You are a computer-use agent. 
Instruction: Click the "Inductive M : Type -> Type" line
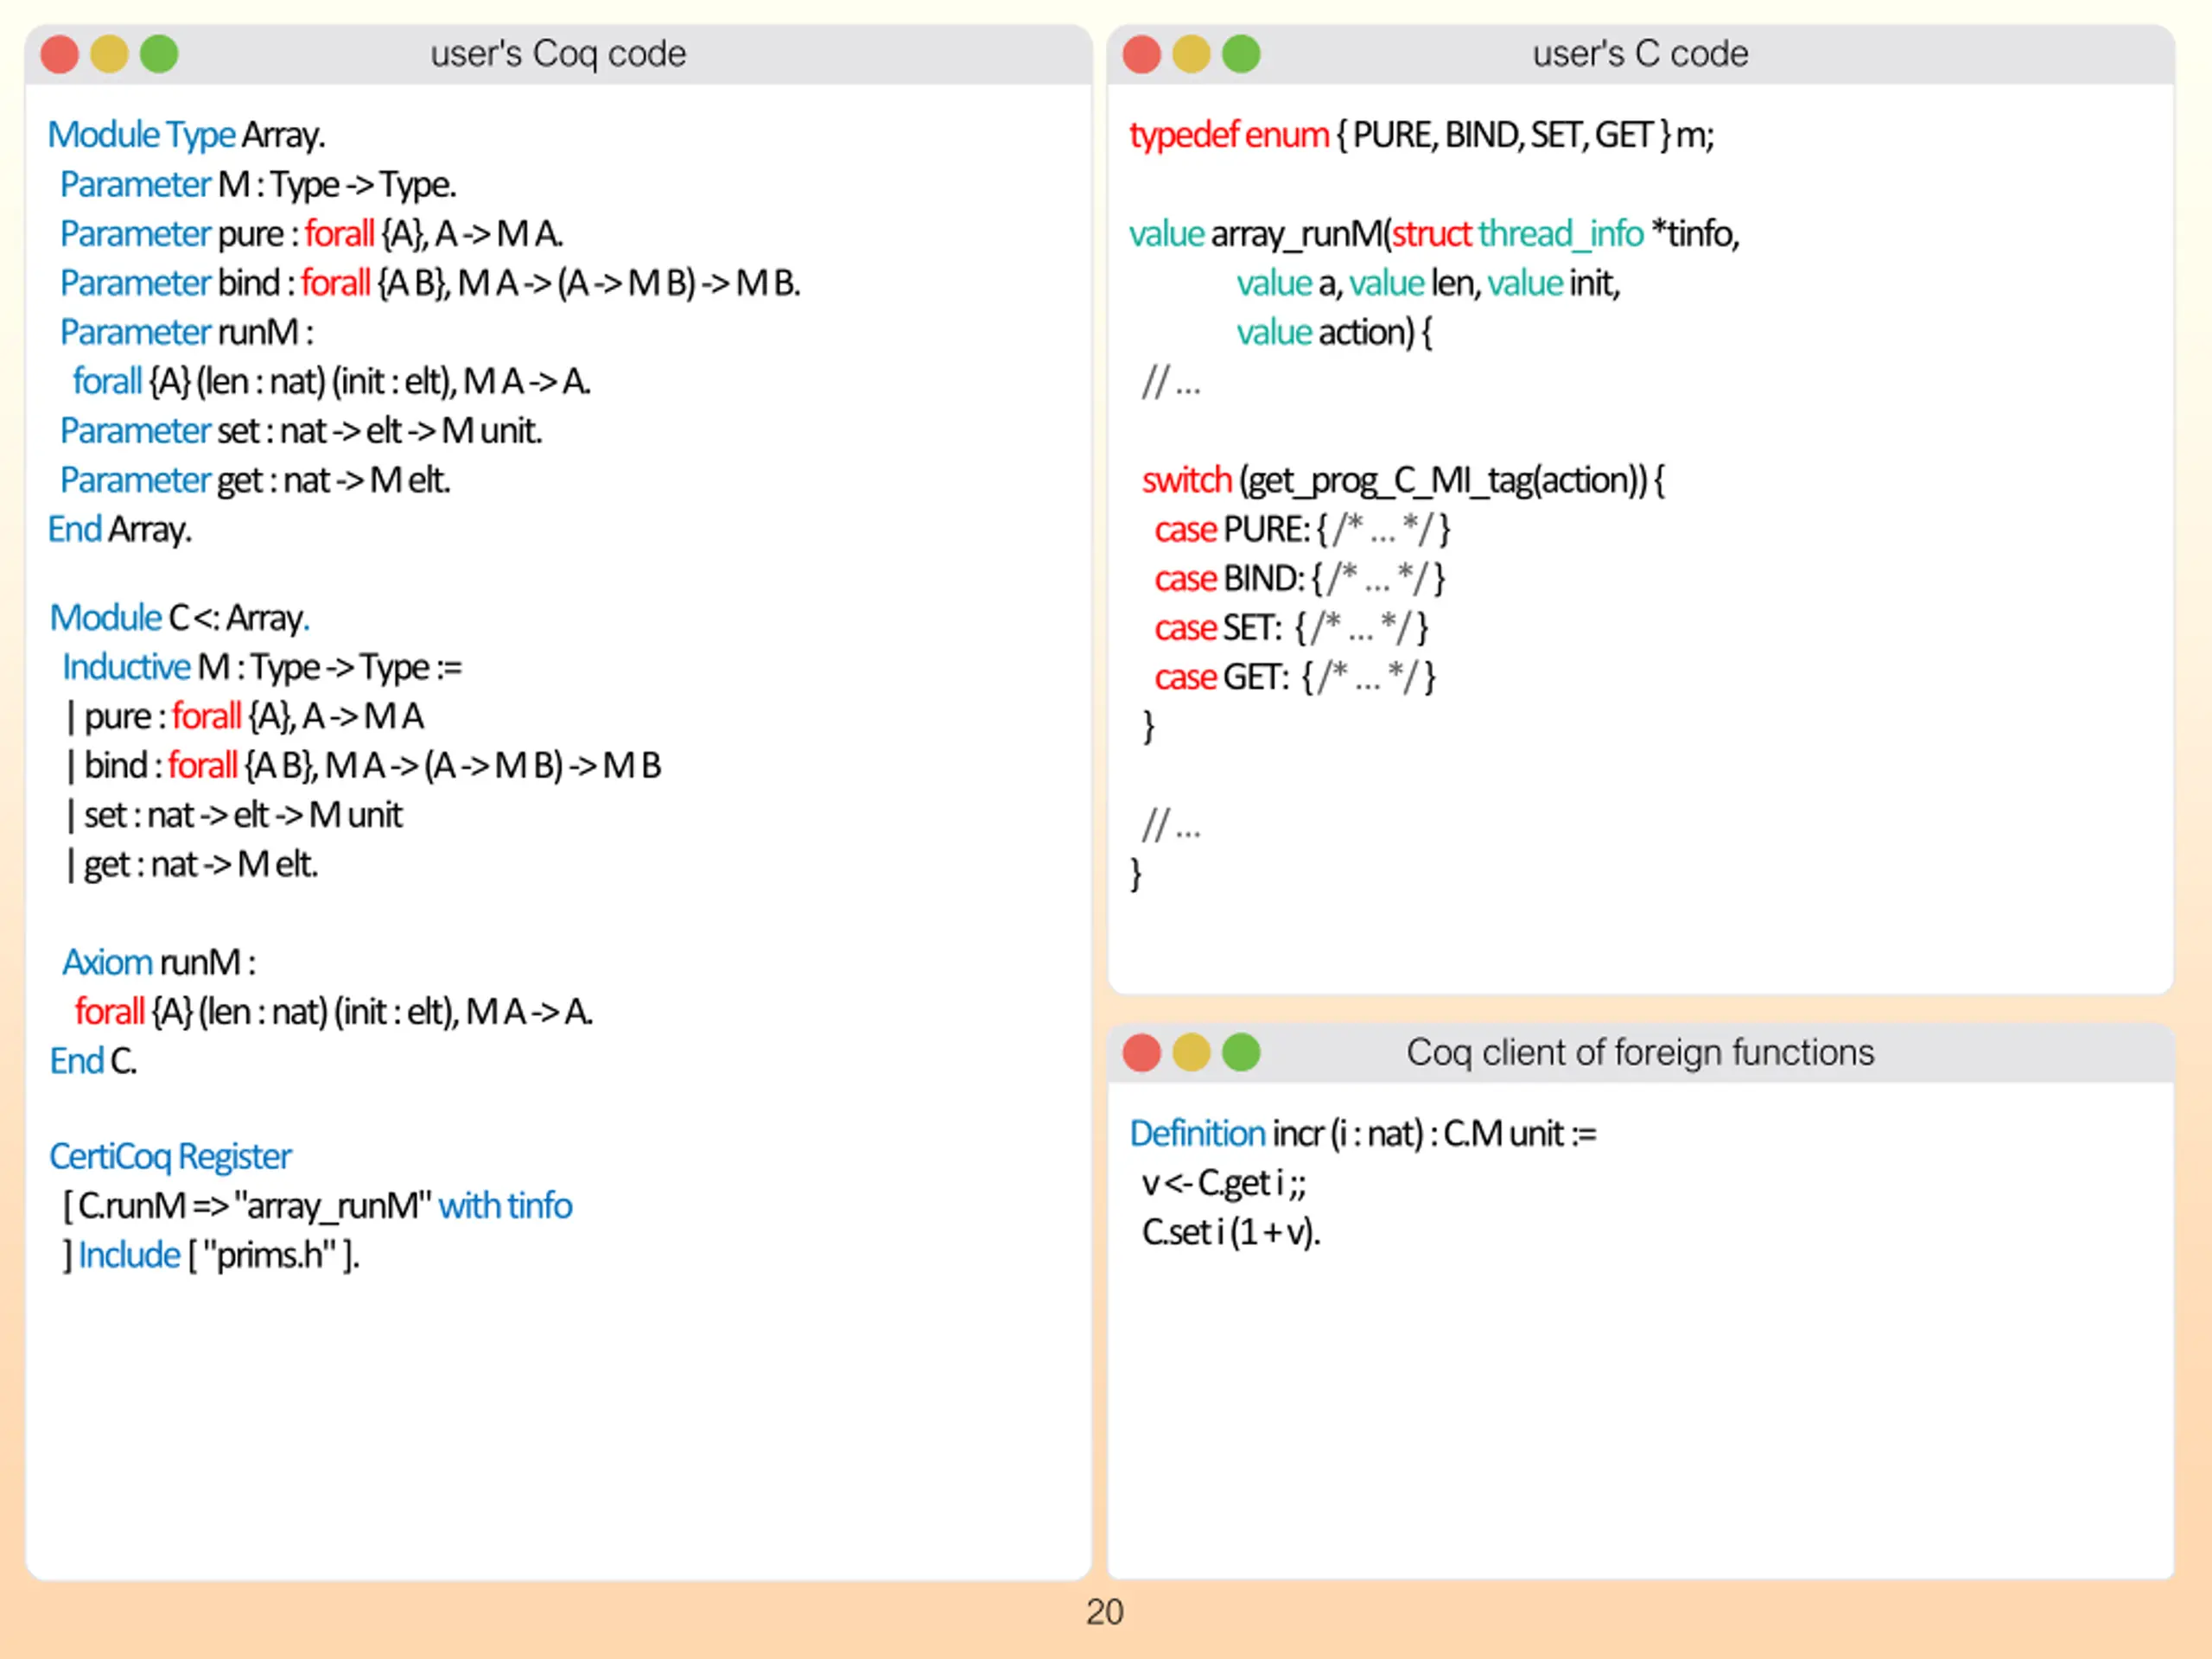click(x=262, y=667)
